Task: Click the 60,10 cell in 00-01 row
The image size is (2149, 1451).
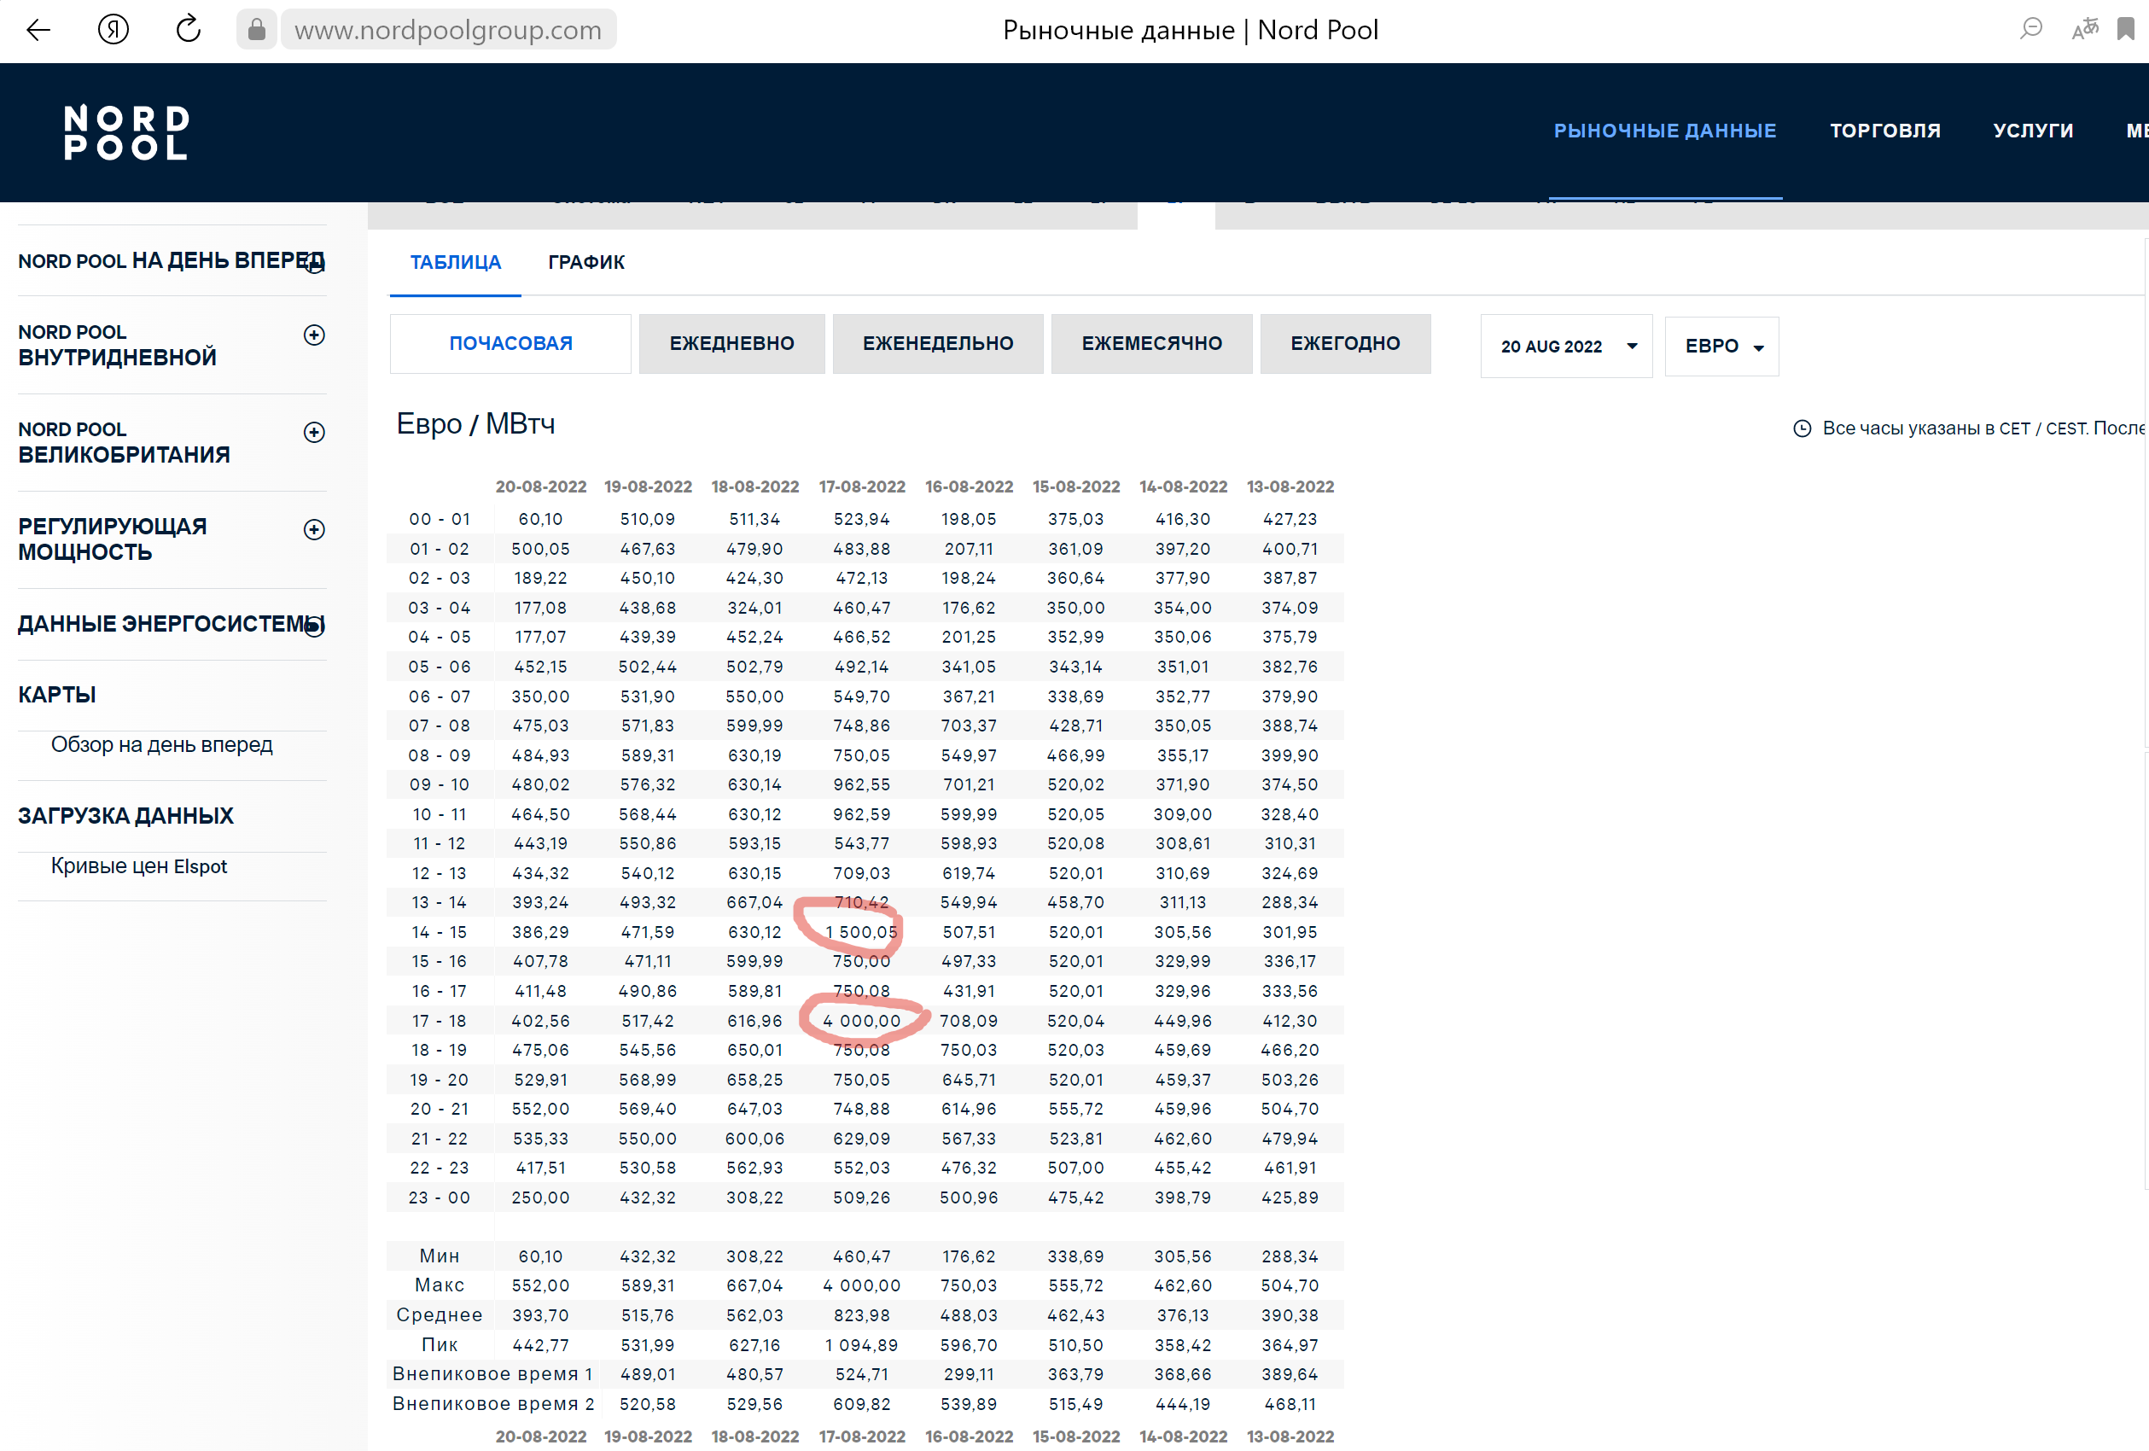Action: click(540, 519)
